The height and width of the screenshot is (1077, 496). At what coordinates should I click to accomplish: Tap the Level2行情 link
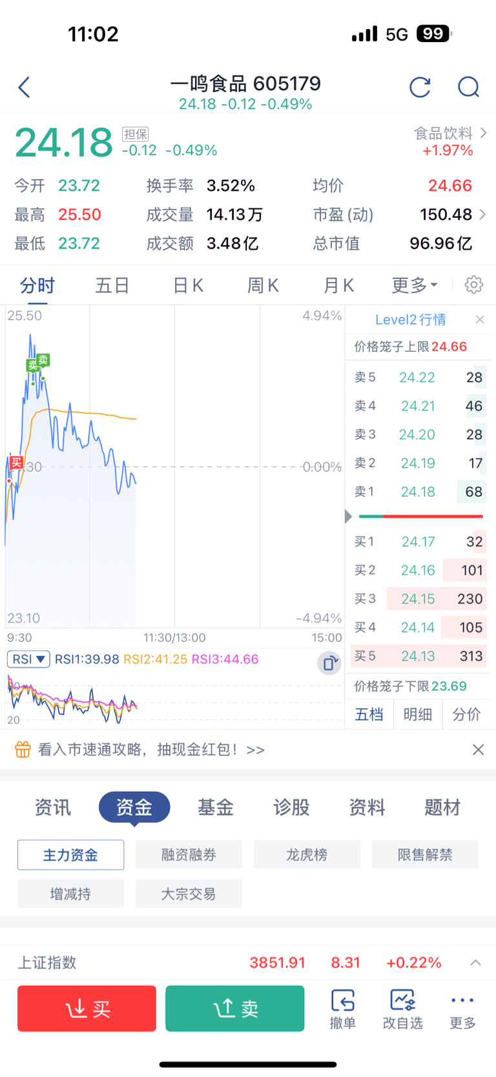coord(410,320)
